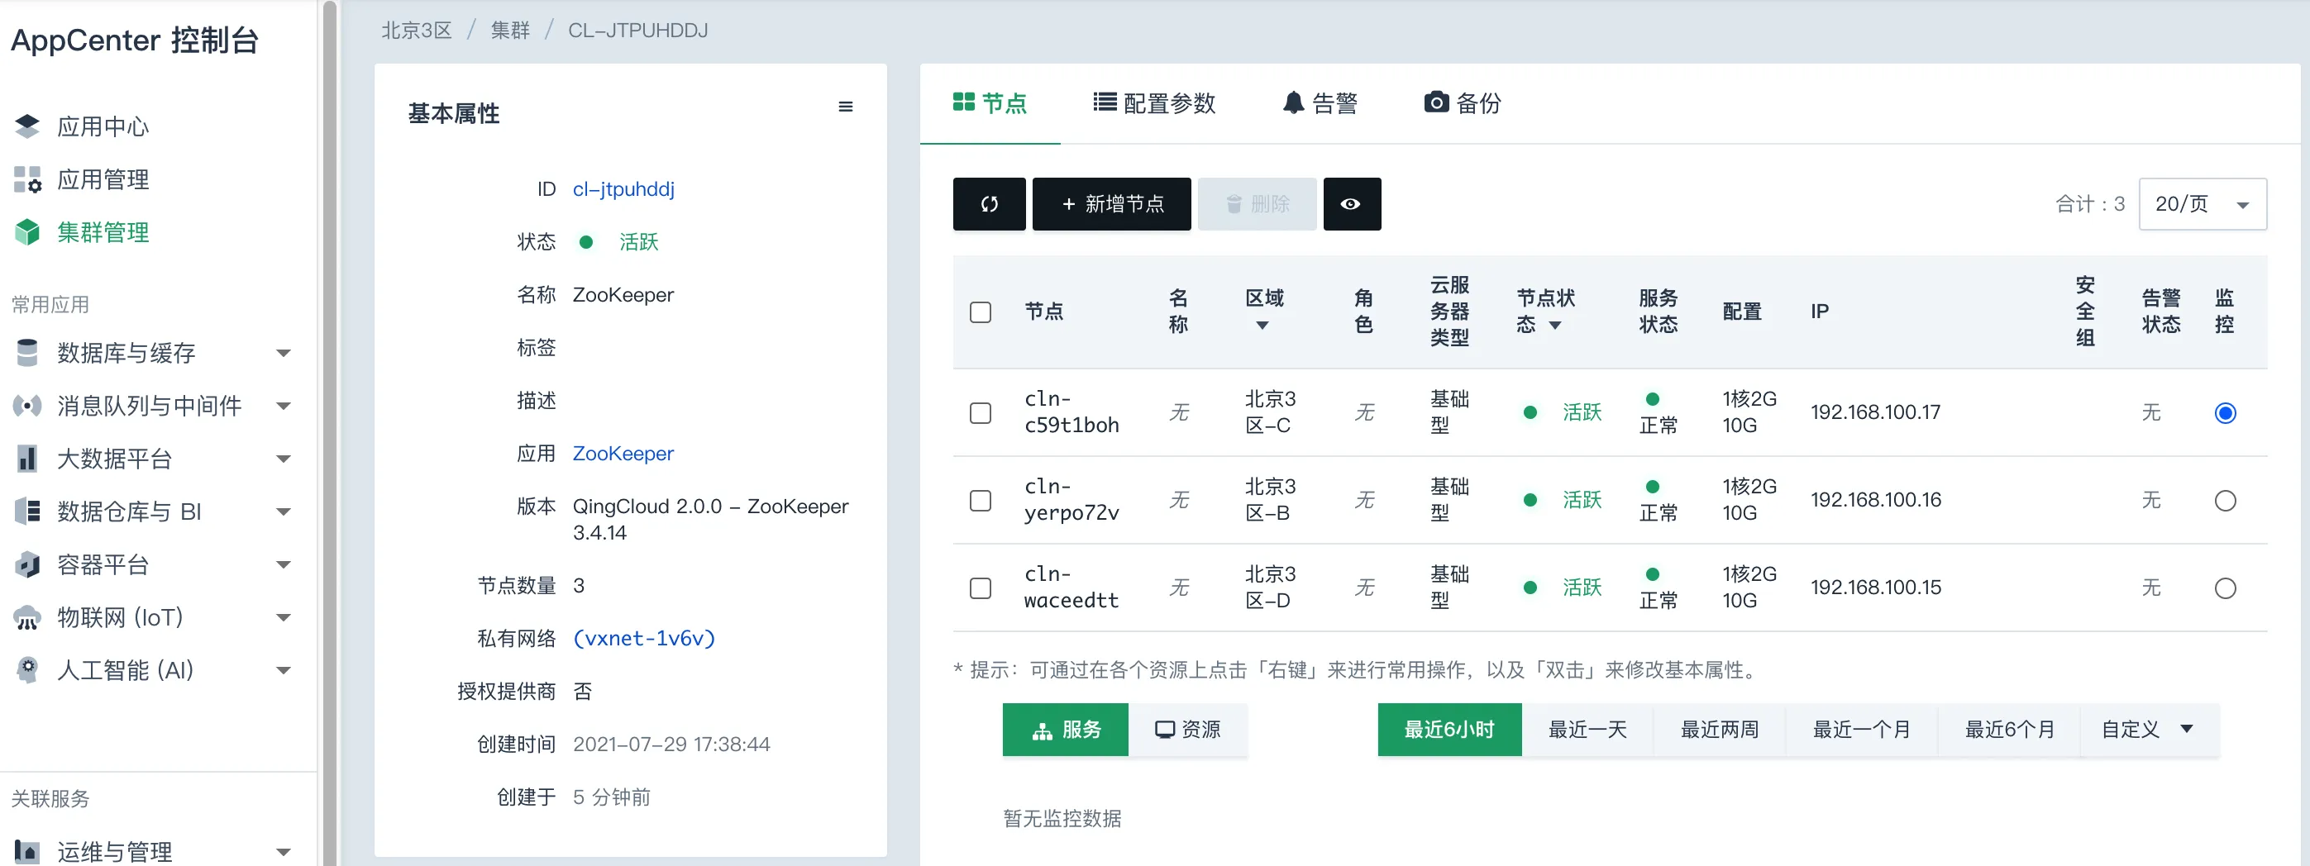
Task: Check the box for node cln-c59t1boh
Action: 980,412
